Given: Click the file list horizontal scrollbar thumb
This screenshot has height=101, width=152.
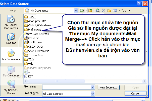Looking at the screenshot, I should [x=57, y=81].
